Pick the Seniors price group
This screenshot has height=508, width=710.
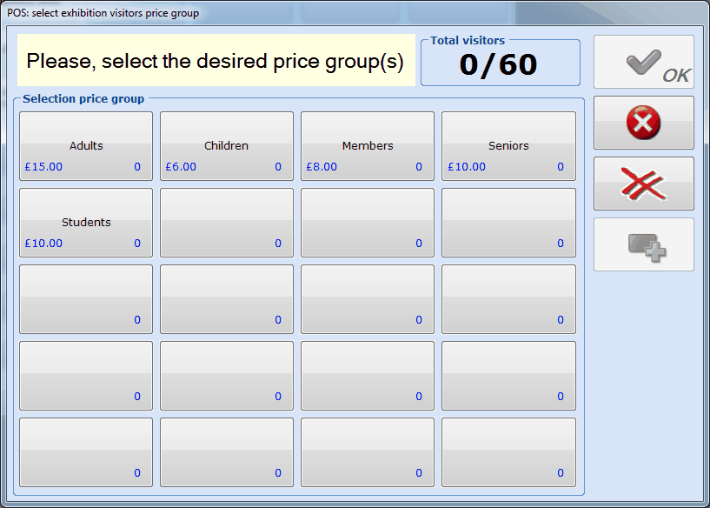coord(508,145)
